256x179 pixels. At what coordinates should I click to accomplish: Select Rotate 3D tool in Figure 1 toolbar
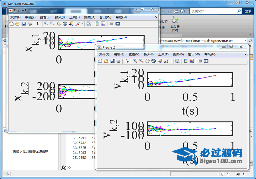[x=65, y=24]
